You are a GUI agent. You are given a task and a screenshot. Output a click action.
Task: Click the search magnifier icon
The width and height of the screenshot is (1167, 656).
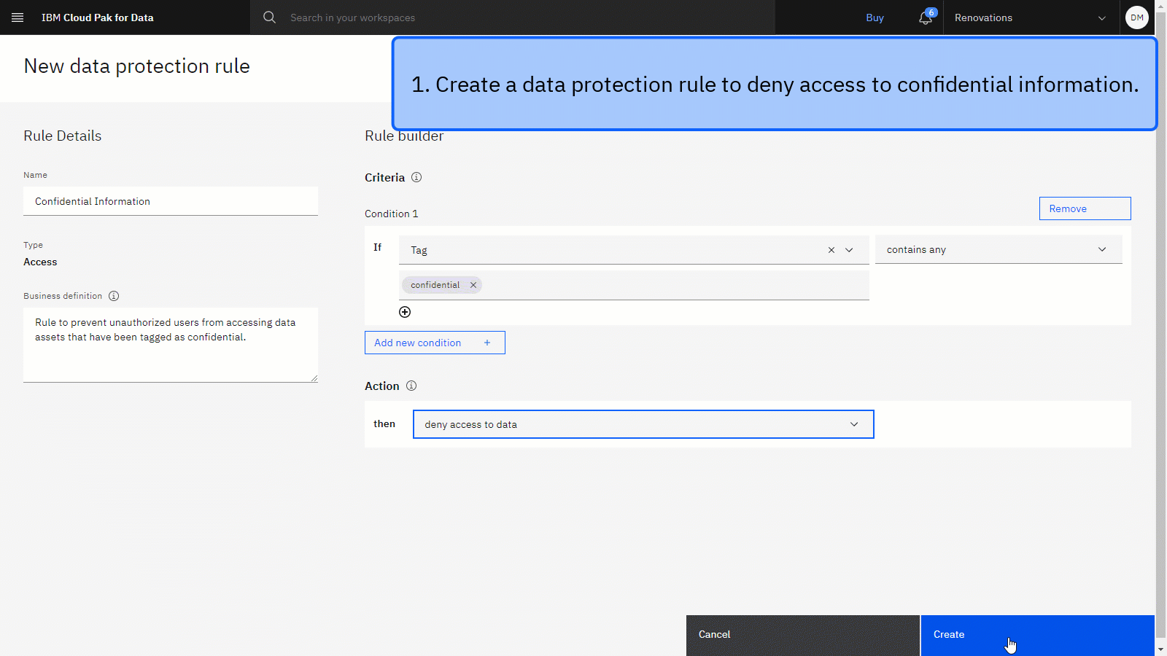tap(269, 17)
